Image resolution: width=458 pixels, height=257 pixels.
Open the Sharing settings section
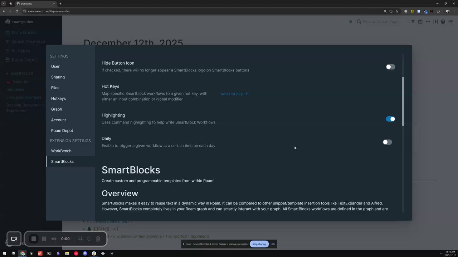pos(58,77)
